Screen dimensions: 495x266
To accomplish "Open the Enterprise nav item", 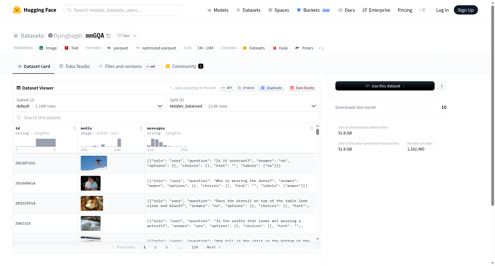I will 377,10.
